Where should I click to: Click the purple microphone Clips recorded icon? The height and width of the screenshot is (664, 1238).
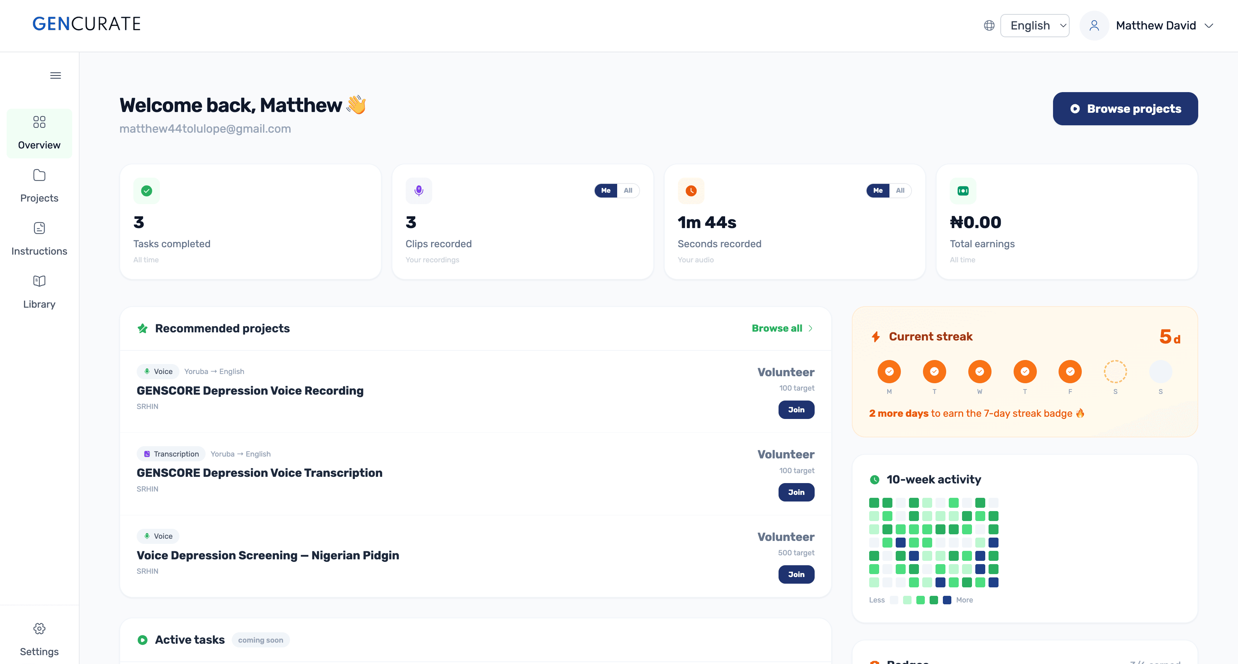tap(419, 191)
